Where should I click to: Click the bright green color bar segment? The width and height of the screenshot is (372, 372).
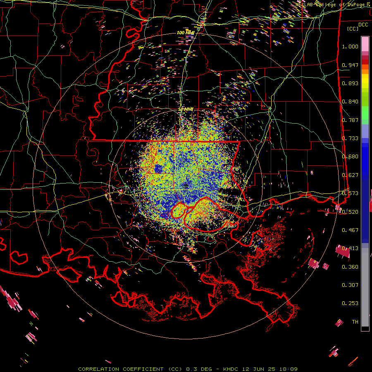[x=365, y=113]
